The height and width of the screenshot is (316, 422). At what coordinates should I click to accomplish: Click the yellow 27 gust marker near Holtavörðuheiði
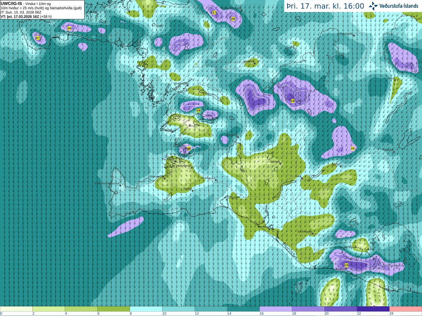[x=214, y=13]
